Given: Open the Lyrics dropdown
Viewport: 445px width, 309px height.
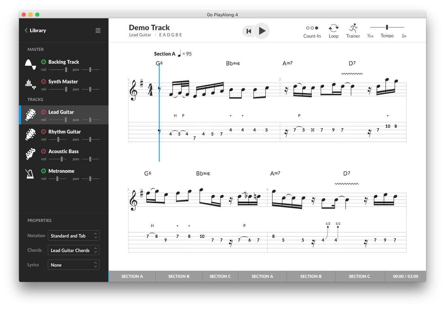Looking at the screenshot, I should 74,265.
